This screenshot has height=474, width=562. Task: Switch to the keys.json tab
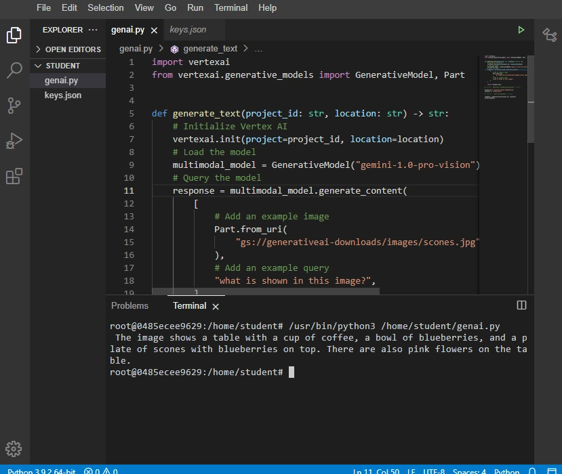[x=188, y=30]
